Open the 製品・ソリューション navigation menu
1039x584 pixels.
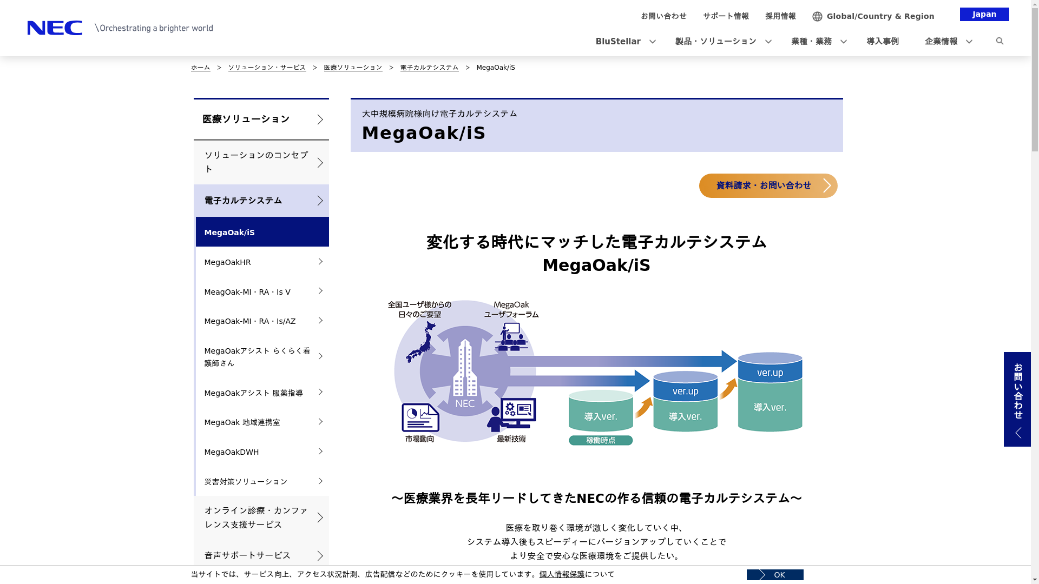pos(715,42)
